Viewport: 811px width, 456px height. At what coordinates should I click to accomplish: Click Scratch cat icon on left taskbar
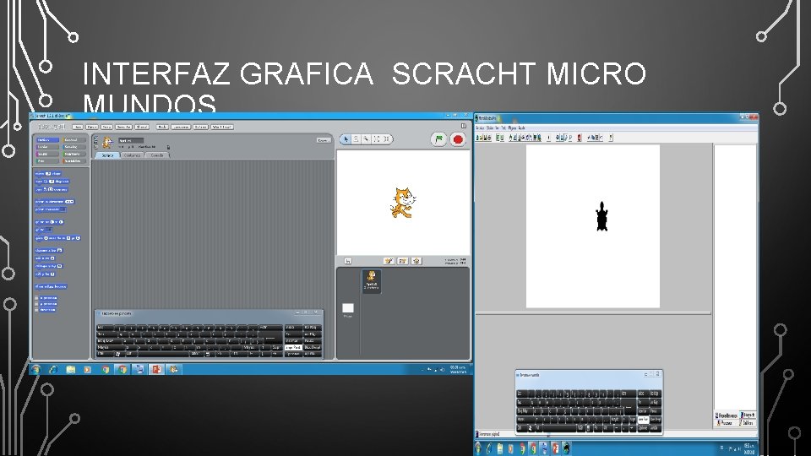pyautogui.click(x=174, y=369)
